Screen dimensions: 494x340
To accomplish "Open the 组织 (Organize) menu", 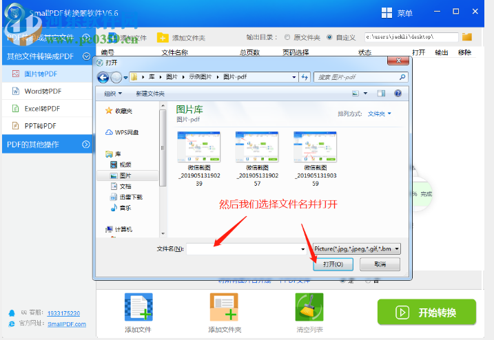I will [x=113, y=94].
